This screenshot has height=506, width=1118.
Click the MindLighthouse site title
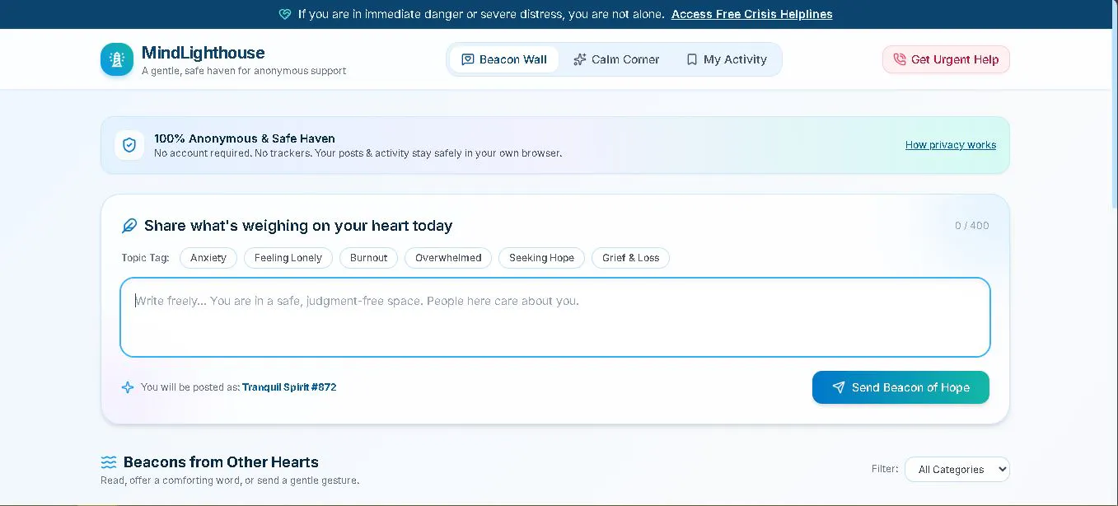point(203,53)
